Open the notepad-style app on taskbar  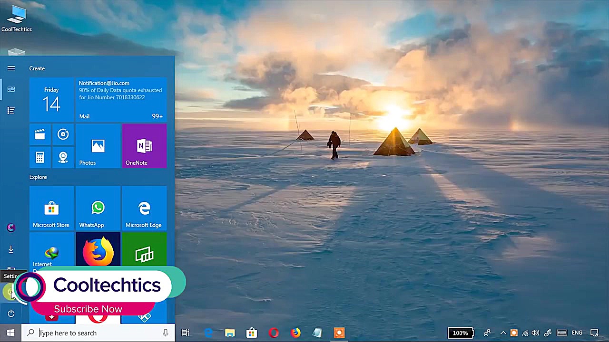pyautogui.click(x=317, y=333)
